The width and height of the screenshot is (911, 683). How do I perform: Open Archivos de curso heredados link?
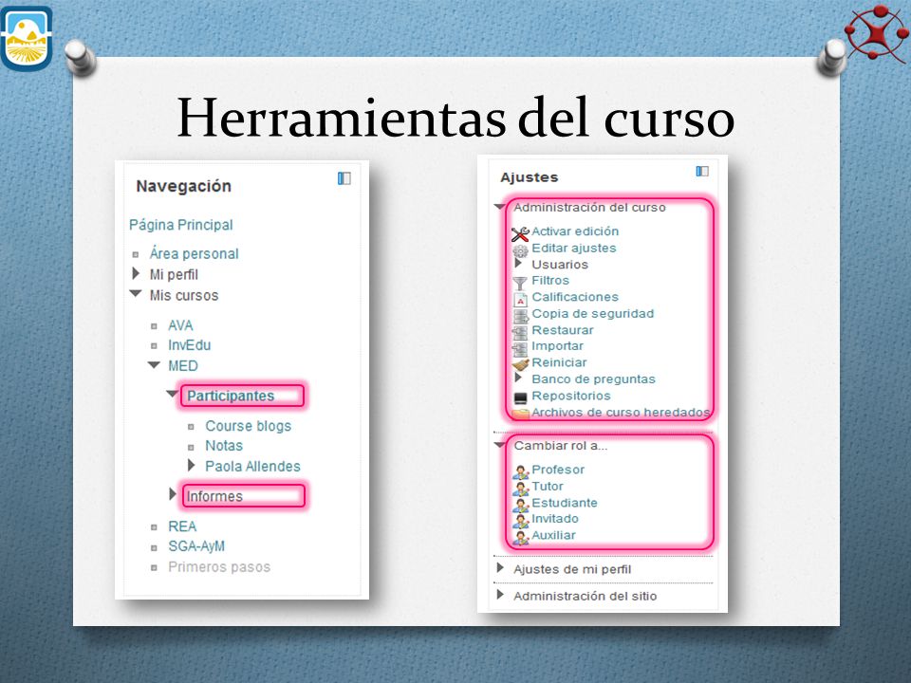[x=621, y=412]
